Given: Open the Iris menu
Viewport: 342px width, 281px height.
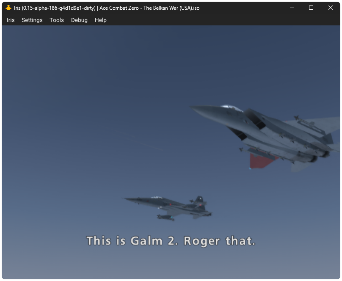Looking at the screenshot, I should pos(10,20).
